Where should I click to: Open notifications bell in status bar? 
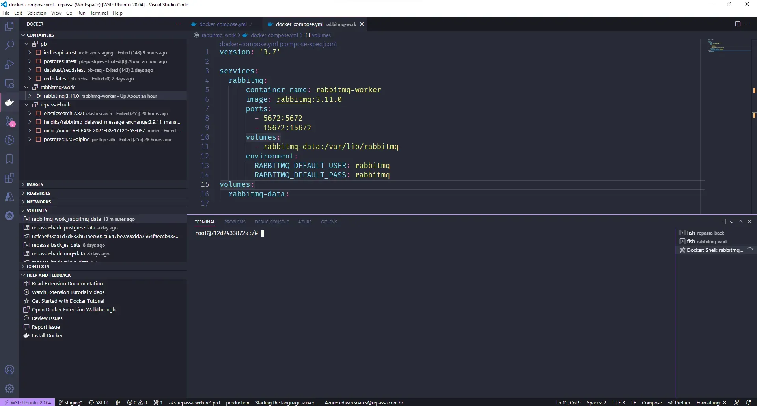[748, 402]
